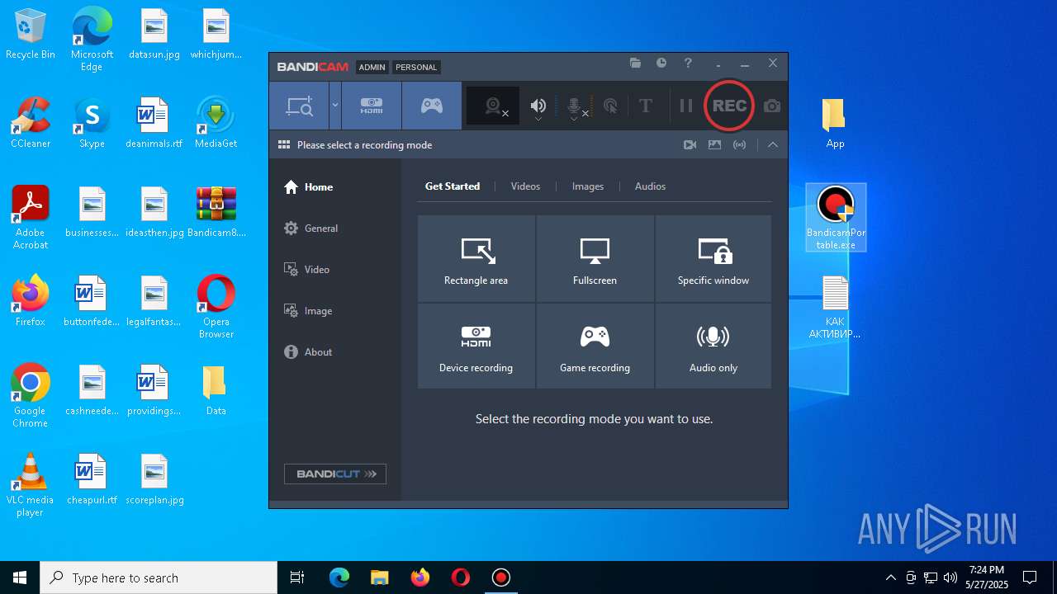This screenshot has height=594, width=1057.
Task: Select MediaGet desktop shortcut
Action: coord(216,123)
